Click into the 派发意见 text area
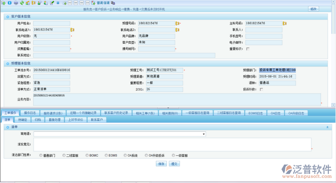The image size is (336, 183). click(x=171, y=144)
